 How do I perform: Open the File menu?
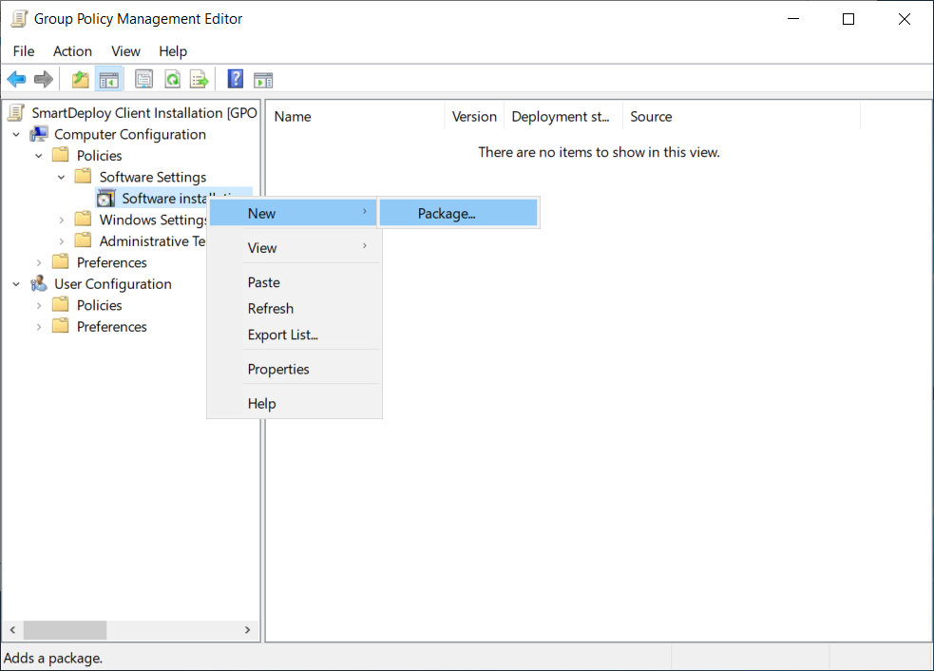click(x=24, y=51)
